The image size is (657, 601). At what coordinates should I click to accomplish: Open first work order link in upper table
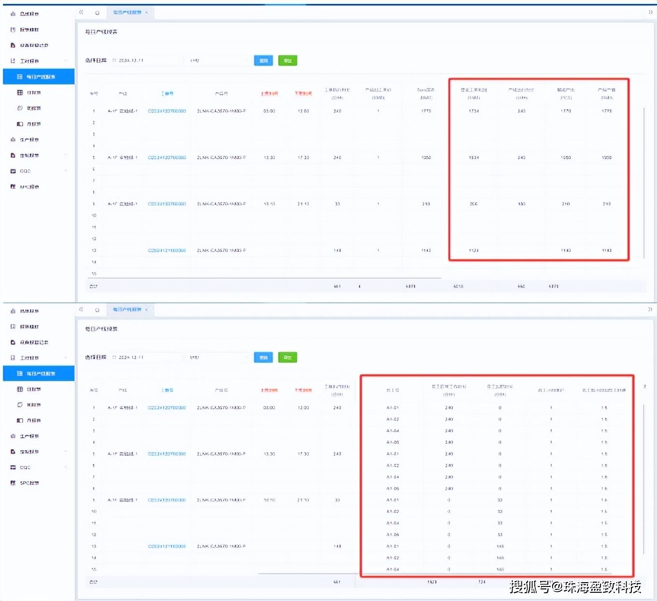167,111
